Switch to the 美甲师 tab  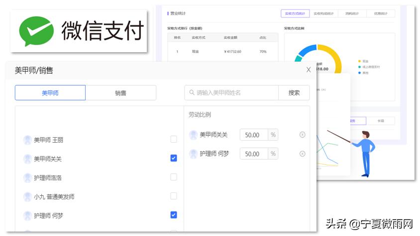pyautogui.click(x=50, y=93)
